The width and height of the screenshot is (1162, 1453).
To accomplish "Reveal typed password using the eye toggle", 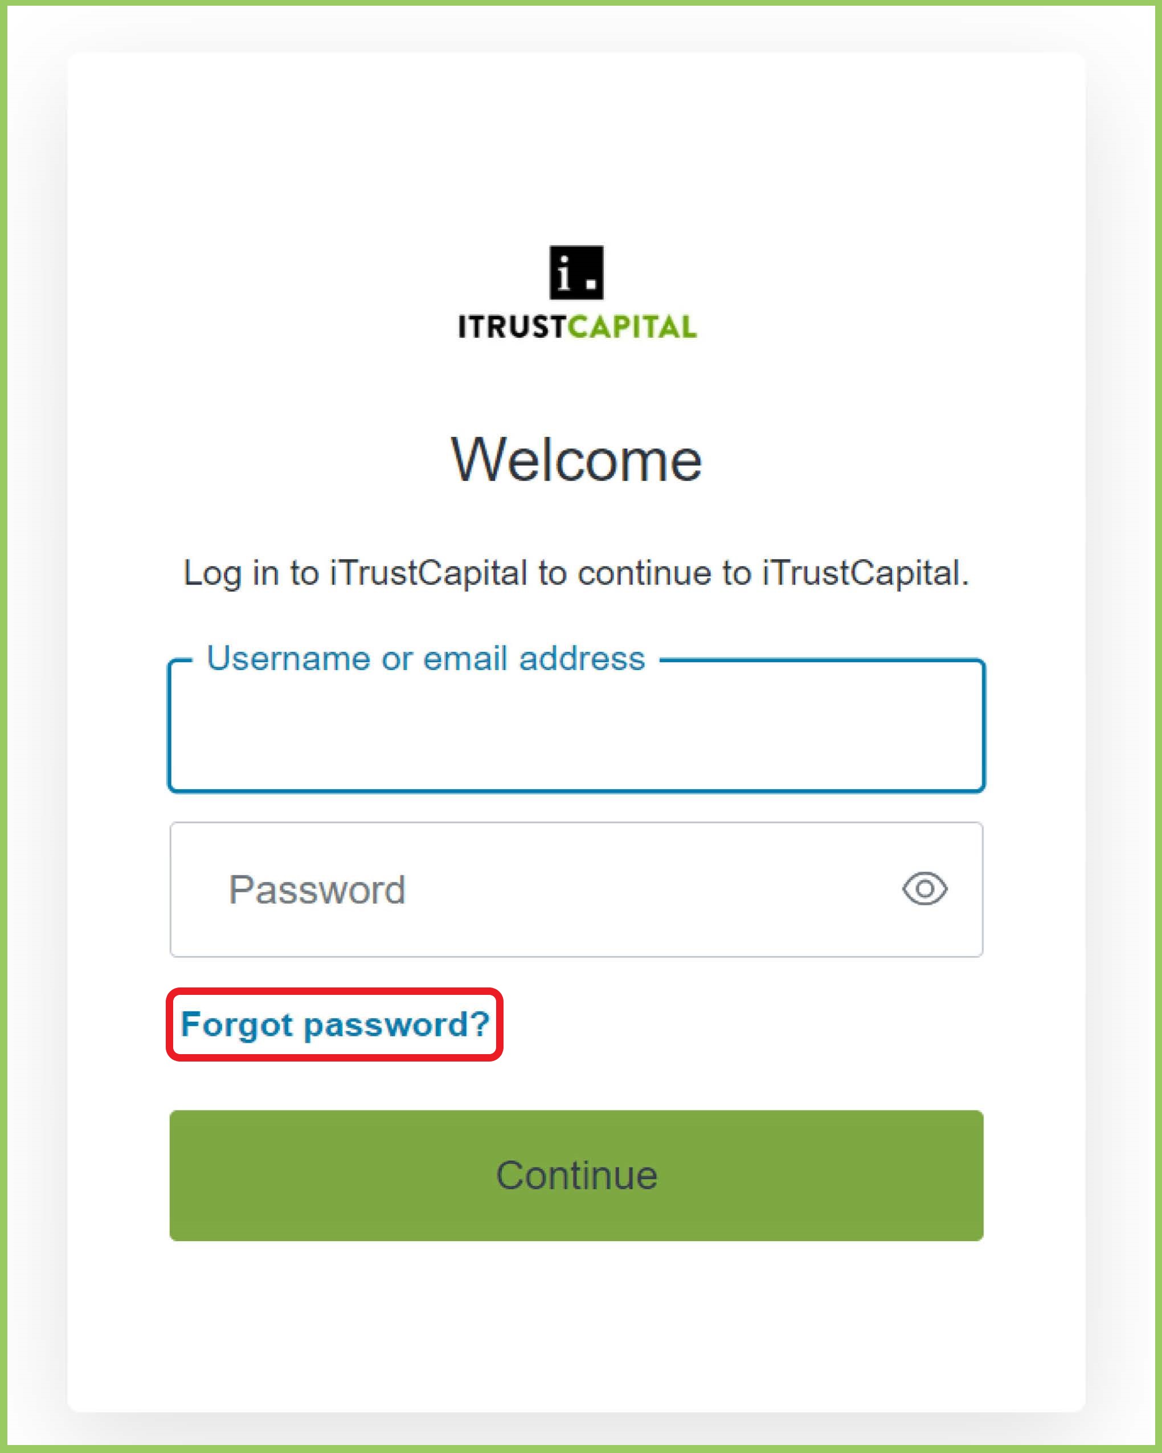I will 924,889.
